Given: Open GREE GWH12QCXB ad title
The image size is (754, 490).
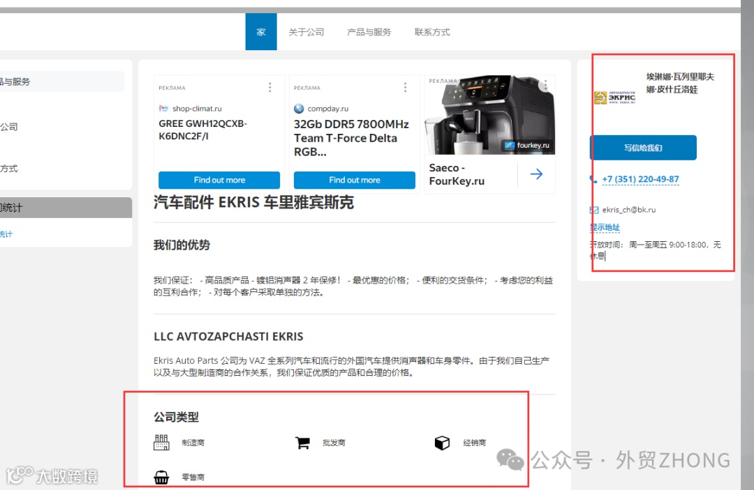Looking at the screenshot, I should click(x=203, y=130).
